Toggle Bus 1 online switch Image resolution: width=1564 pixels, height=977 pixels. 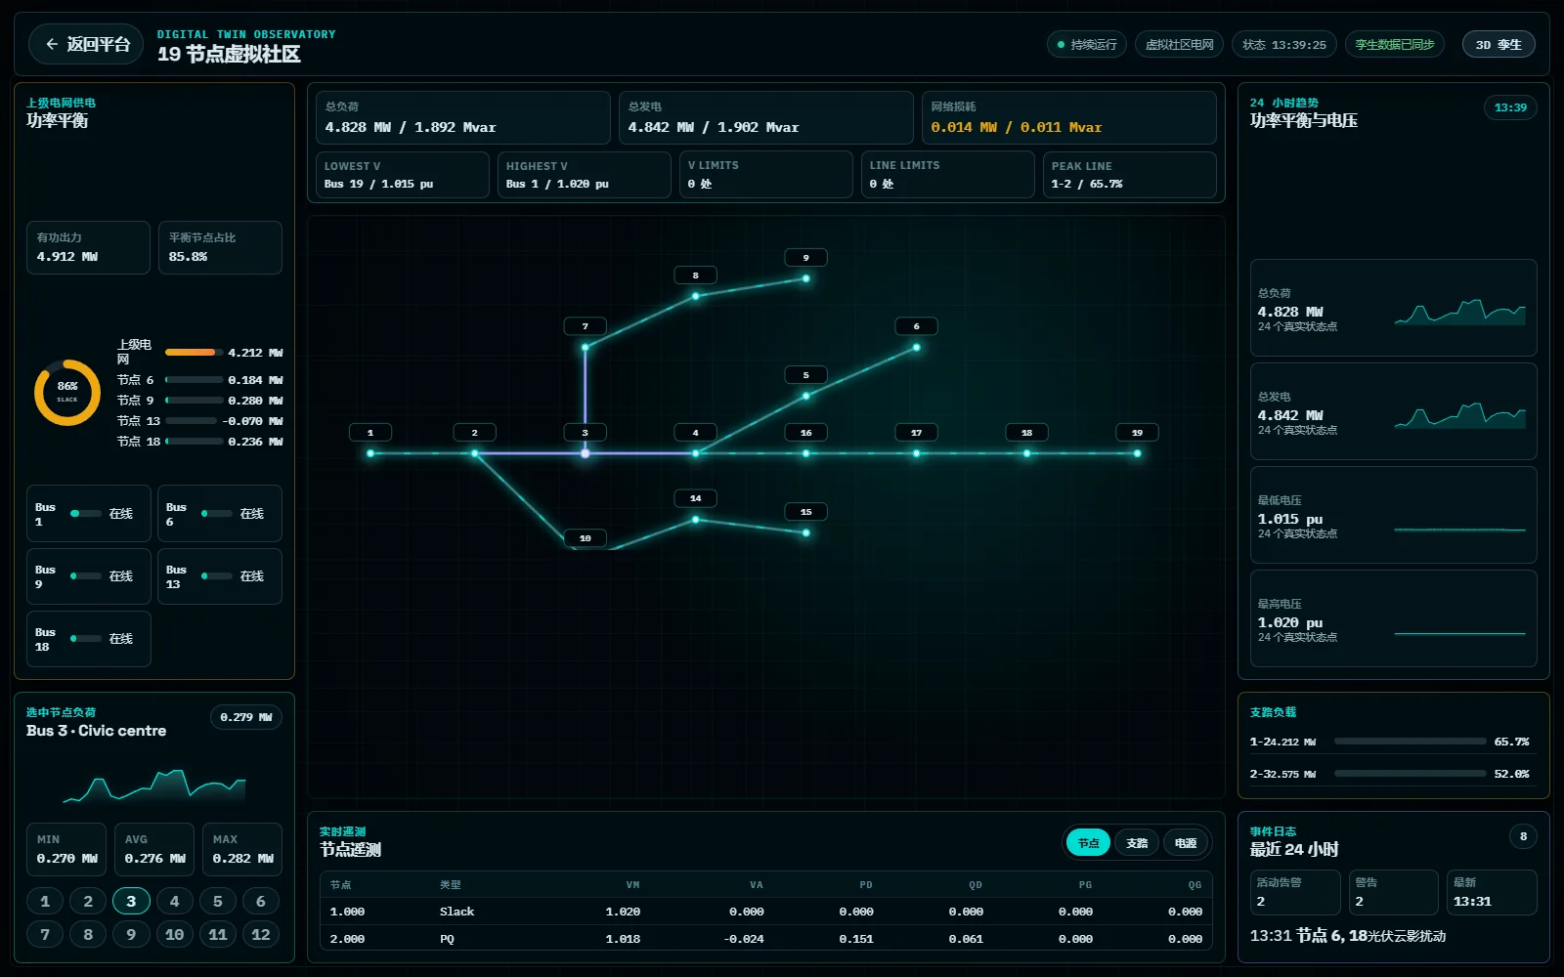tap(86, 513)
